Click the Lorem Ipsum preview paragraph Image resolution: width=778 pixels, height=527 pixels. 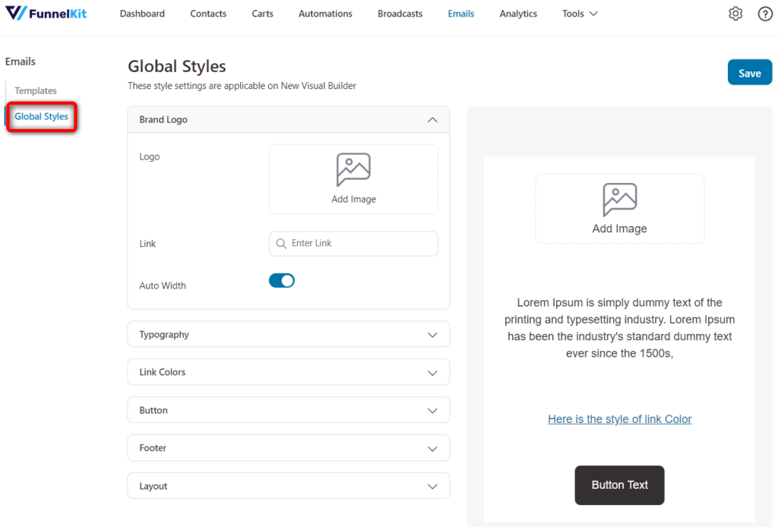coord(619,328)
